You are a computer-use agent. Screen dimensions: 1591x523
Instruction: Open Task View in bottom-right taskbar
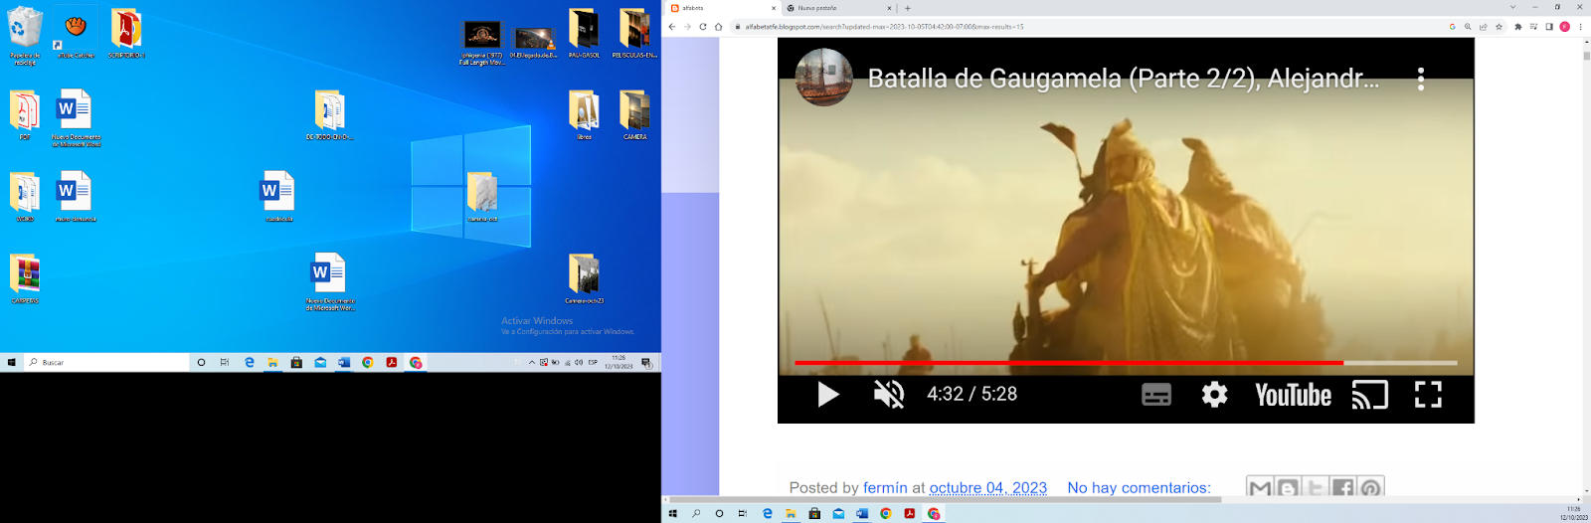coord(743,514)
